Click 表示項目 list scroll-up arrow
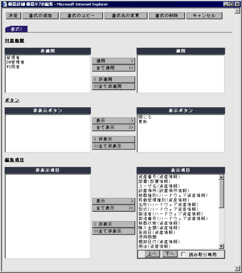Screen dimensions: 242x273 (221, 177)
